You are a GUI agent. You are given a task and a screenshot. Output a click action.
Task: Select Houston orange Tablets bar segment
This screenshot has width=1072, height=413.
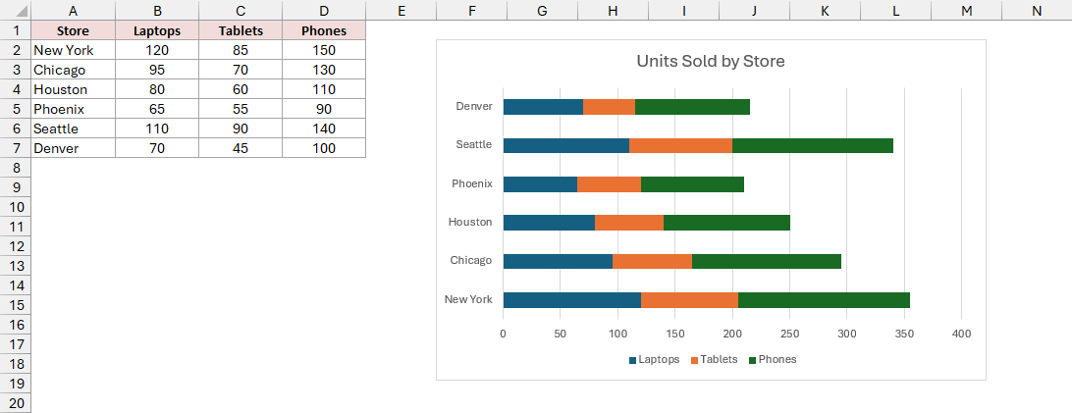(x=629, y=223)
